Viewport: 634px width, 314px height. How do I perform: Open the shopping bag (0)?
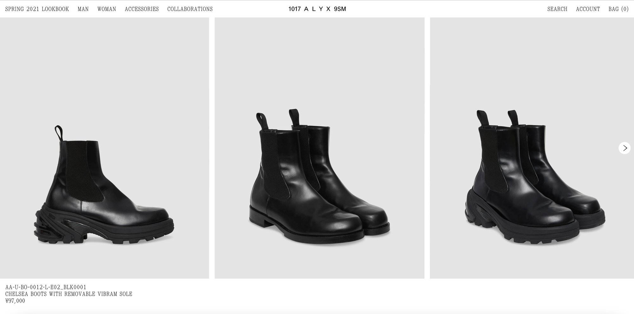[618, 9]
